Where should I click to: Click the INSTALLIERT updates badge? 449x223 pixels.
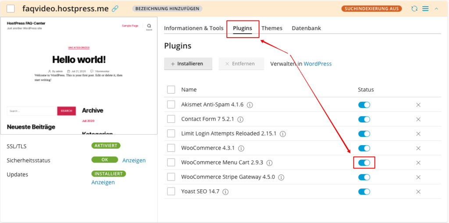[109, 174]
